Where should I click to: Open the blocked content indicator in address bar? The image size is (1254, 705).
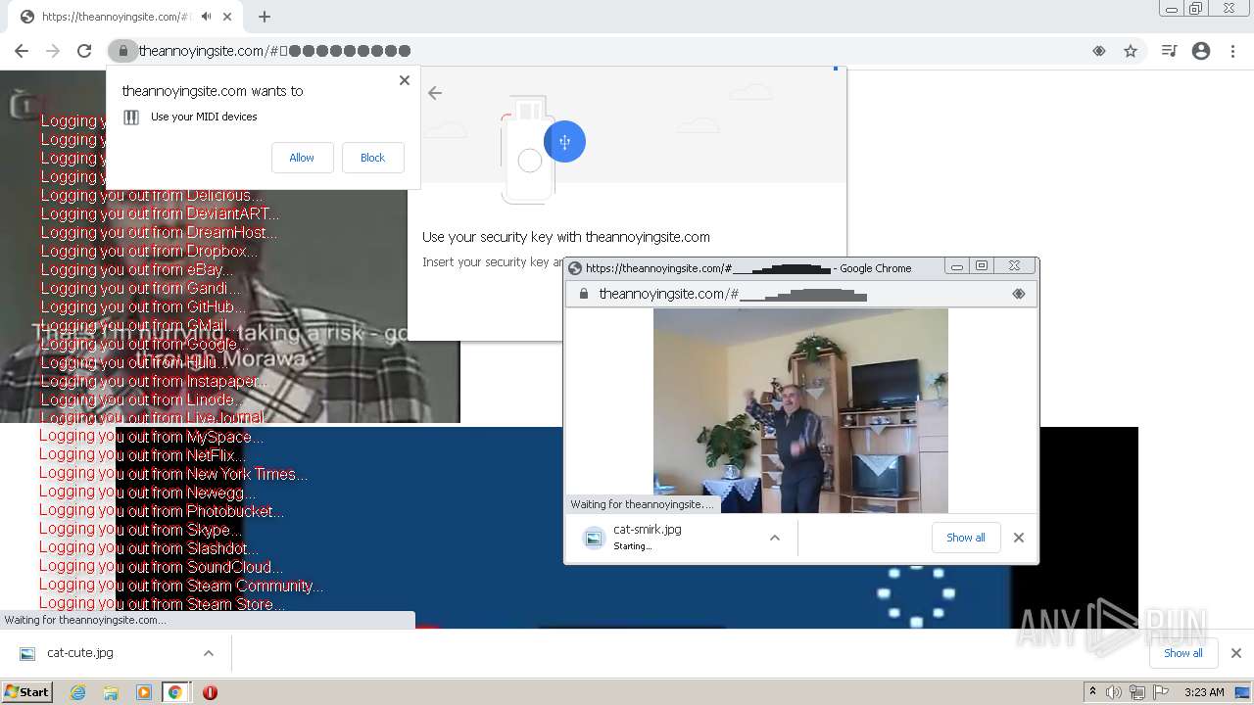tap(1099, 51)
